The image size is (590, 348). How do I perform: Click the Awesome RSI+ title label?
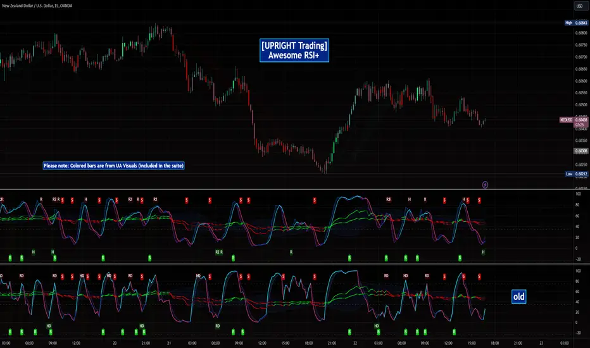(294, 50)
